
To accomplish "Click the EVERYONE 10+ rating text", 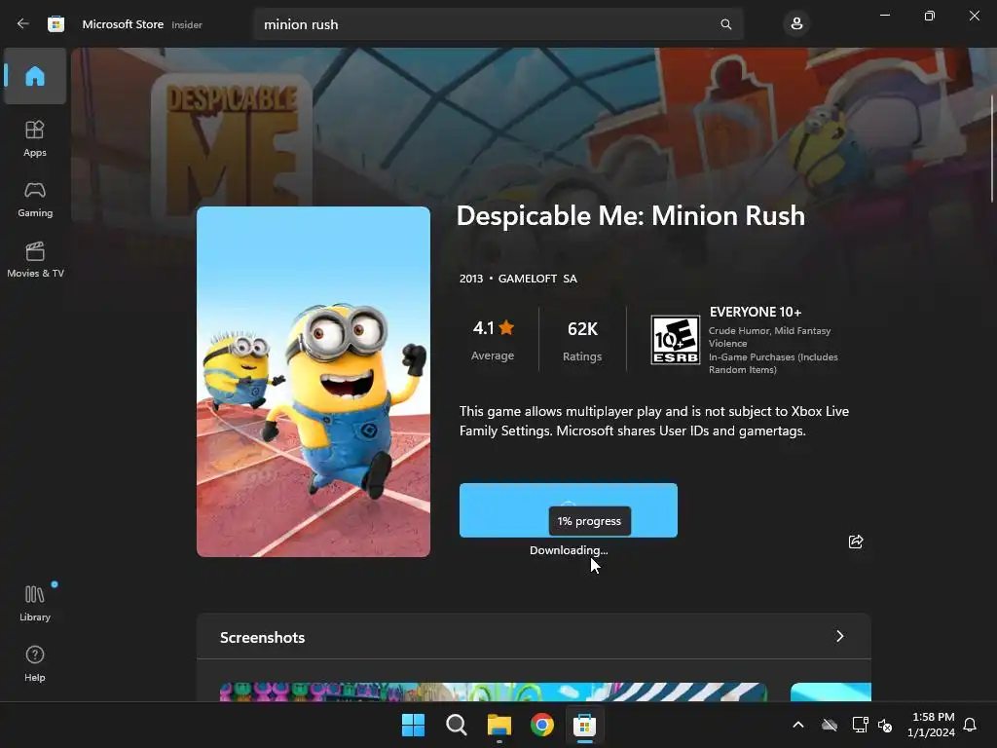I will (756, 312).
